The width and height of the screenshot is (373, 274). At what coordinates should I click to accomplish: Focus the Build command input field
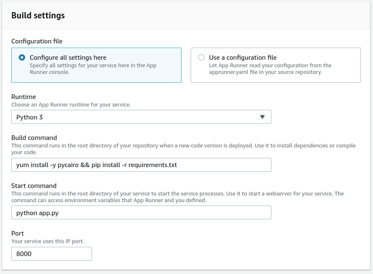tap(141, 165)
